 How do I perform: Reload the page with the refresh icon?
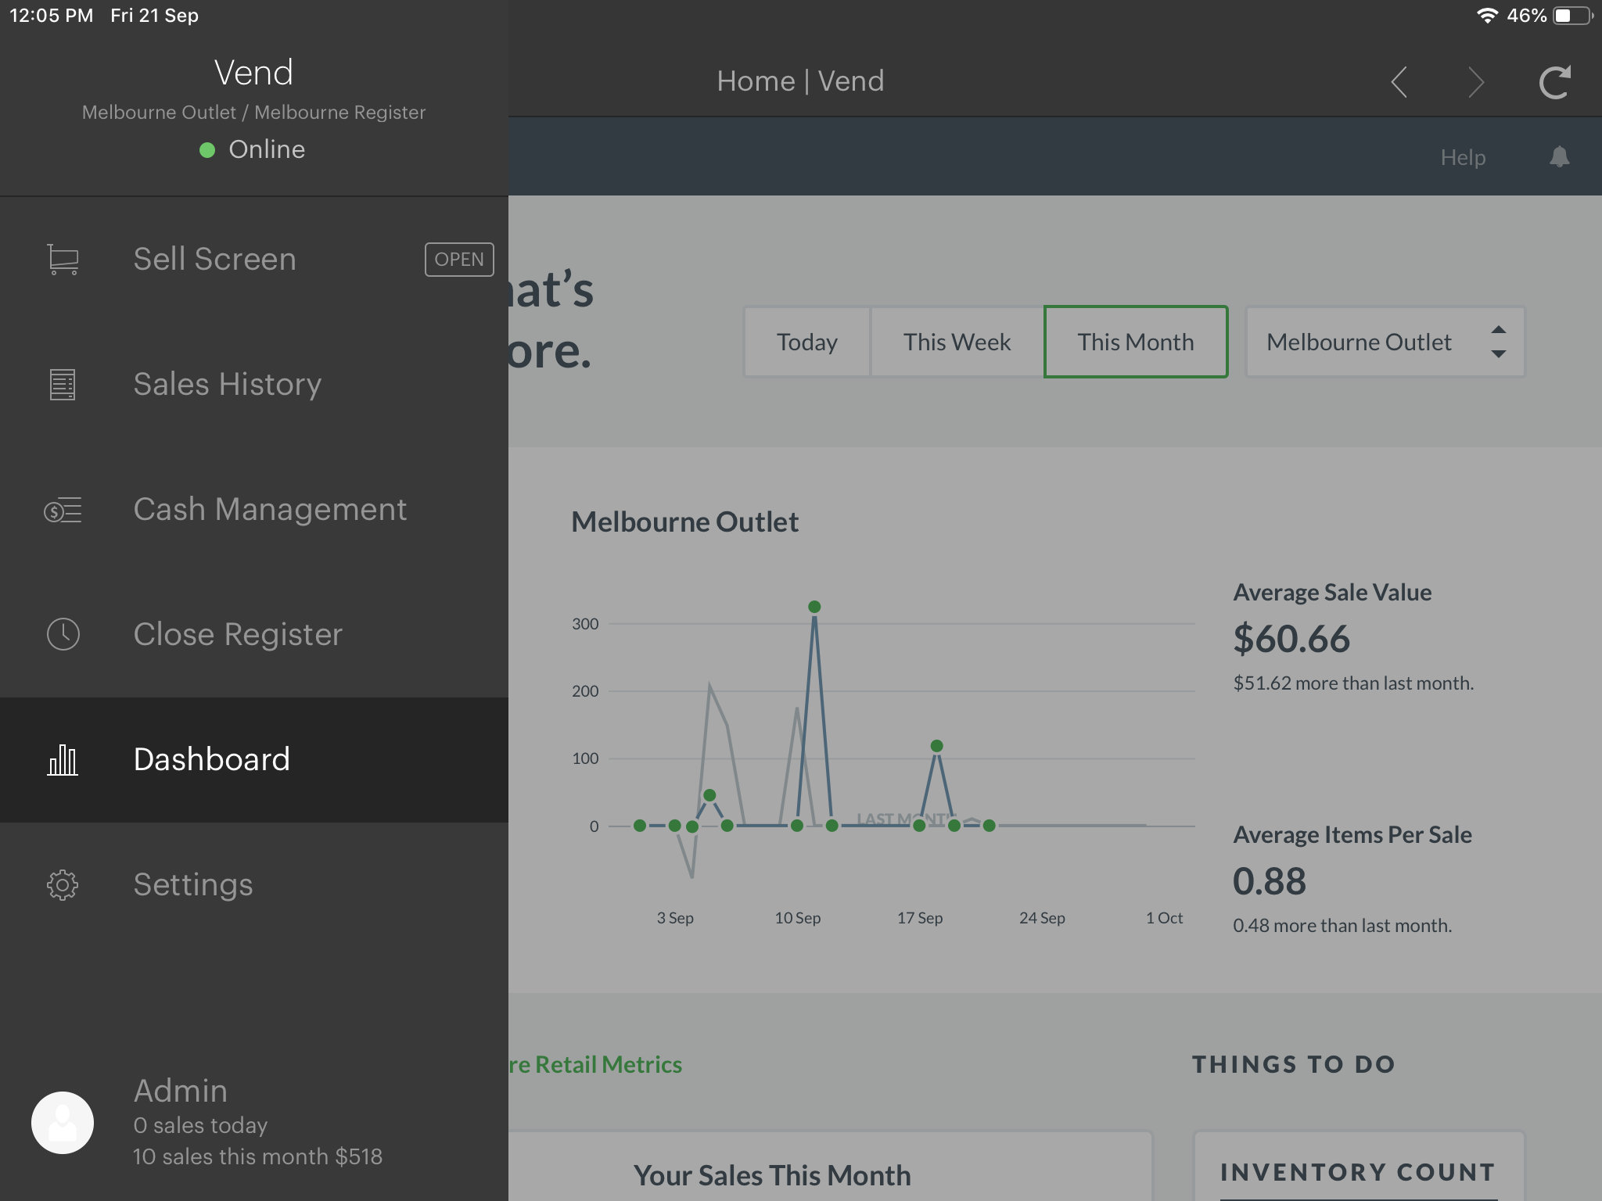(1554, 82)
